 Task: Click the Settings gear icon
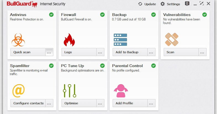click(x=162, y=4)
